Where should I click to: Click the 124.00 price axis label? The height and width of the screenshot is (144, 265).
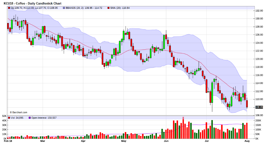(259, 43)
